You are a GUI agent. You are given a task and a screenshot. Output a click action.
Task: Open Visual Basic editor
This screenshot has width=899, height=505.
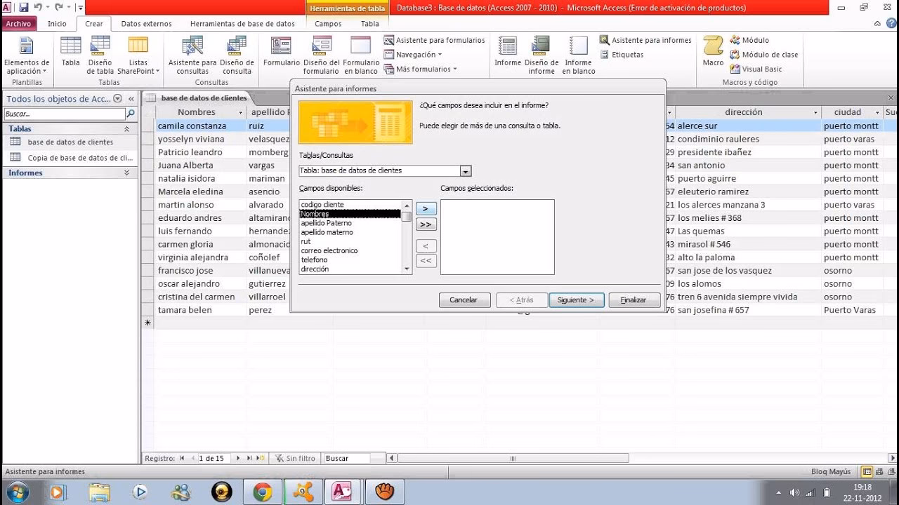coord(756,69)
